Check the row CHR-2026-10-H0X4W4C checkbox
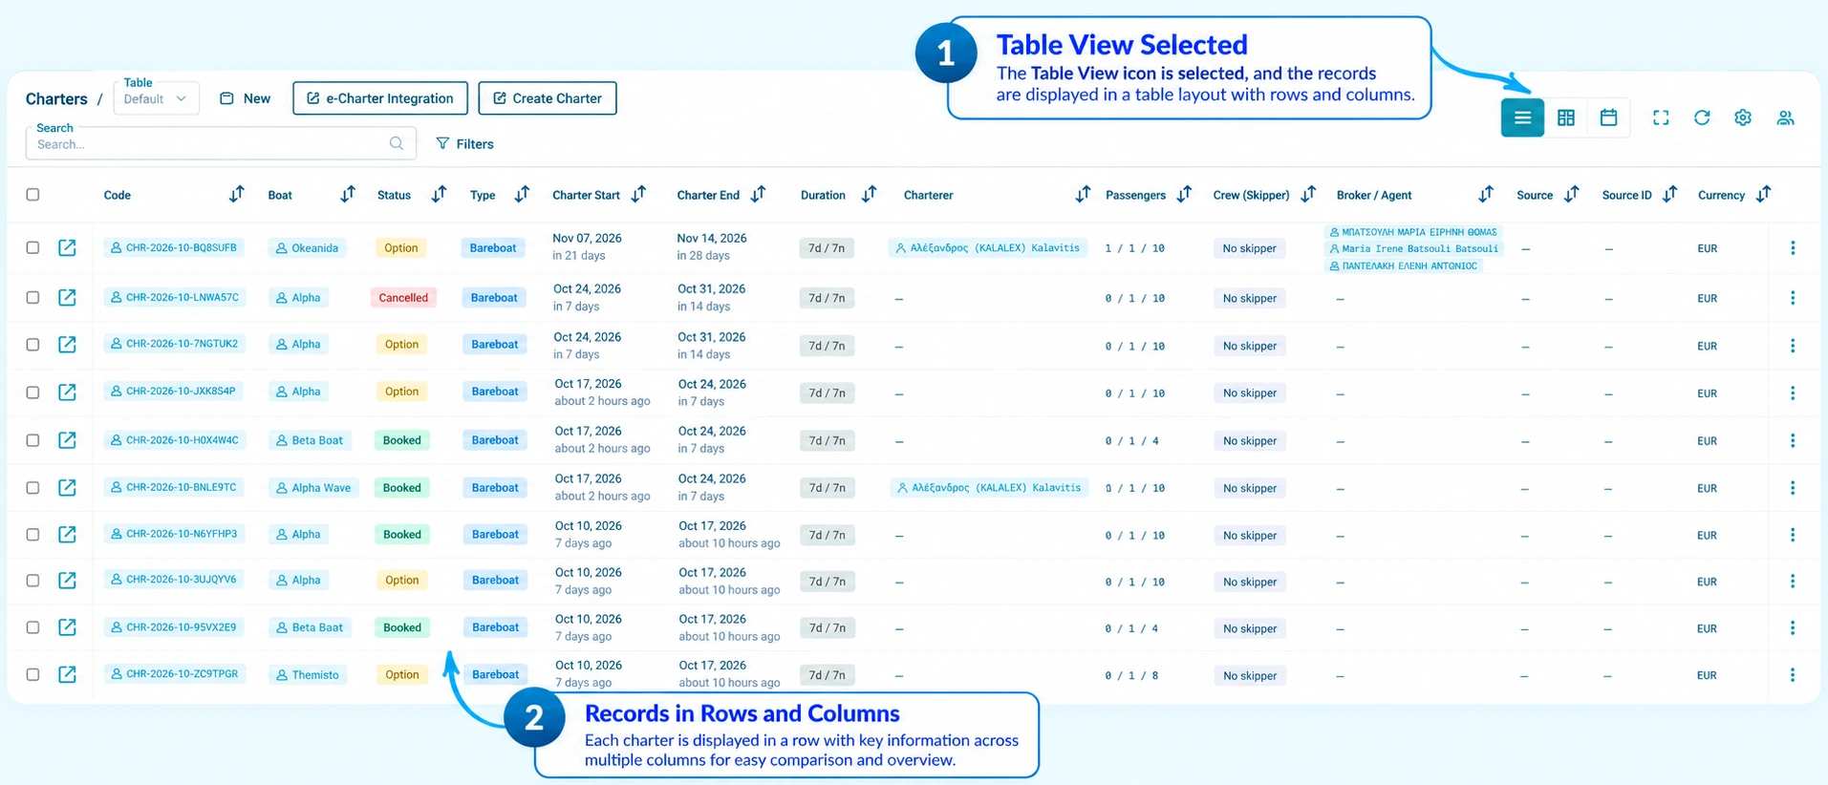The width and height of the screenshot is (1828, 785). (32, 440)
